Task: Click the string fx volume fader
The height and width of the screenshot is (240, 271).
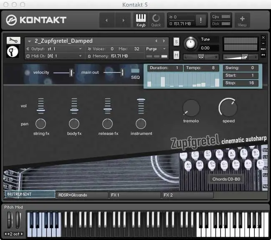Action: [41, 106]
